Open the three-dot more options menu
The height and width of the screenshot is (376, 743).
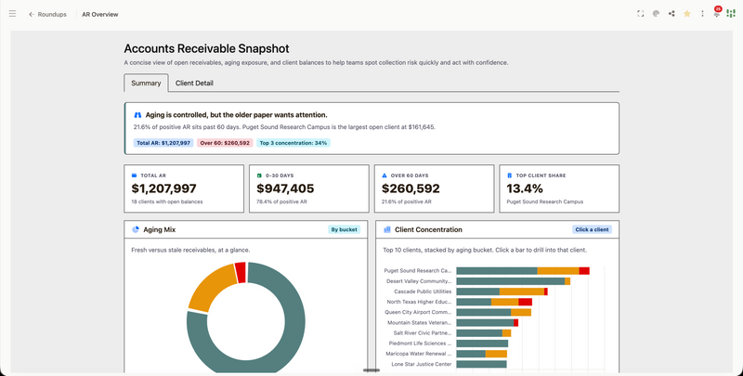(x=702, y=14)
